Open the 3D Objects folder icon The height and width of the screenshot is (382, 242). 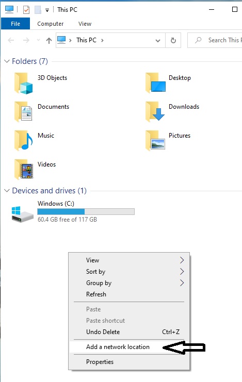(23, 84)
